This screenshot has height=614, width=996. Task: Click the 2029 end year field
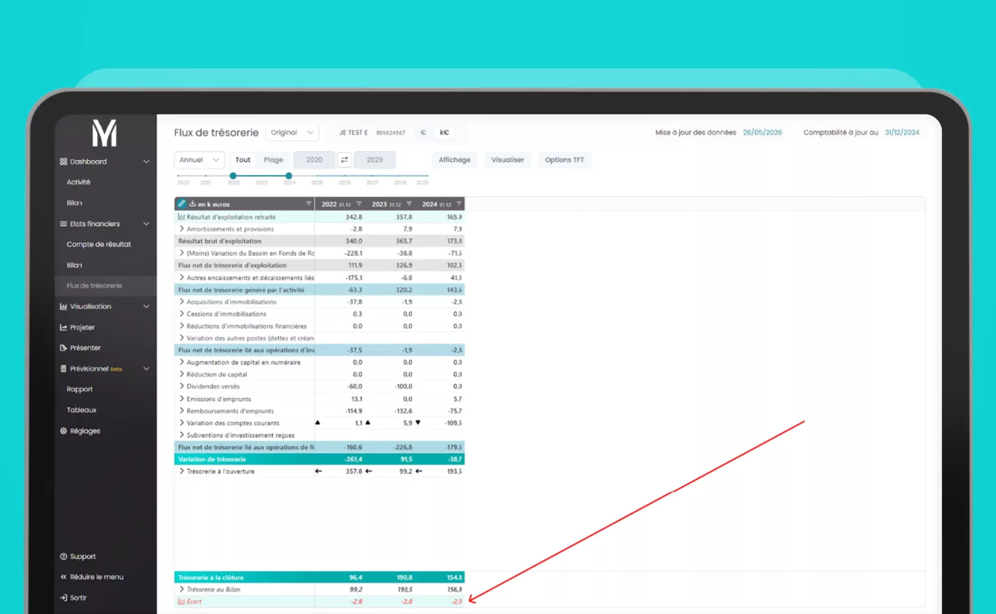374,160
